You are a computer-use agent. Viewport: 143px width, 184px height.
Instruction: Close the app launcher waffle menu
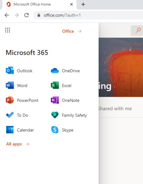(x=8, y=30)
